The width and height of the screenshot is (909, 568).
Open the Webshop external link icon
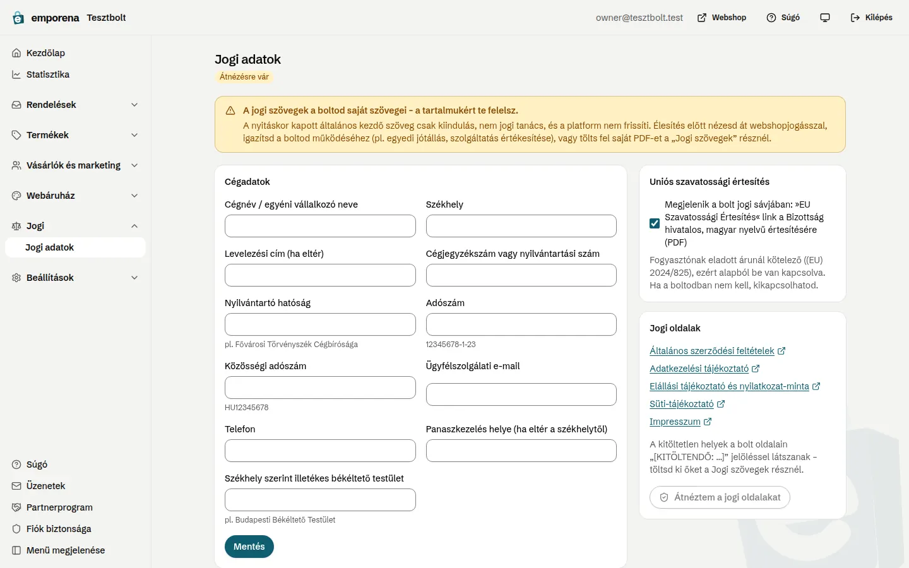coord(702,18)
